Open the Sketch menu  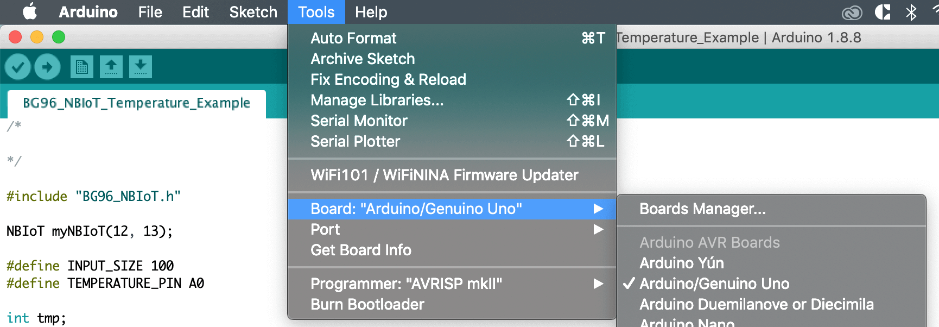pyautogui.click(x=253, y=12)
